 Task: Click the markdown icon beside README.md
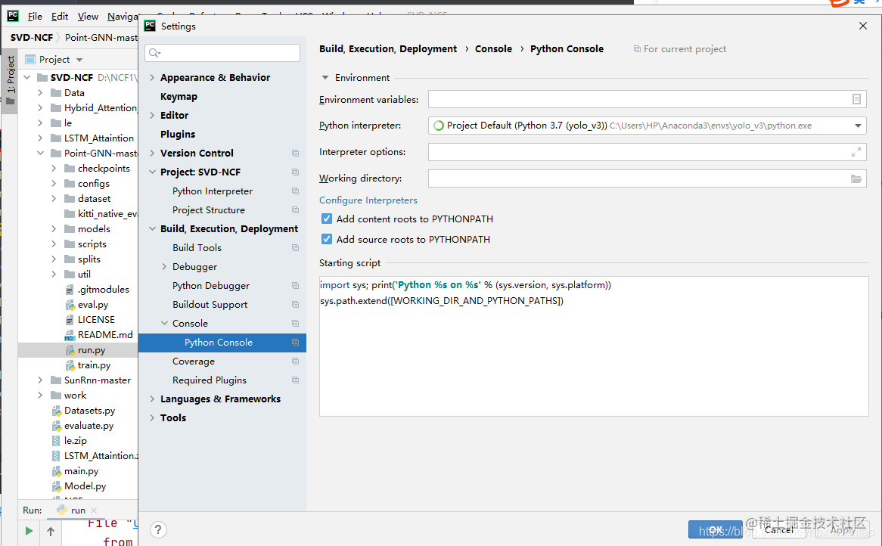(x=69, y=334)
